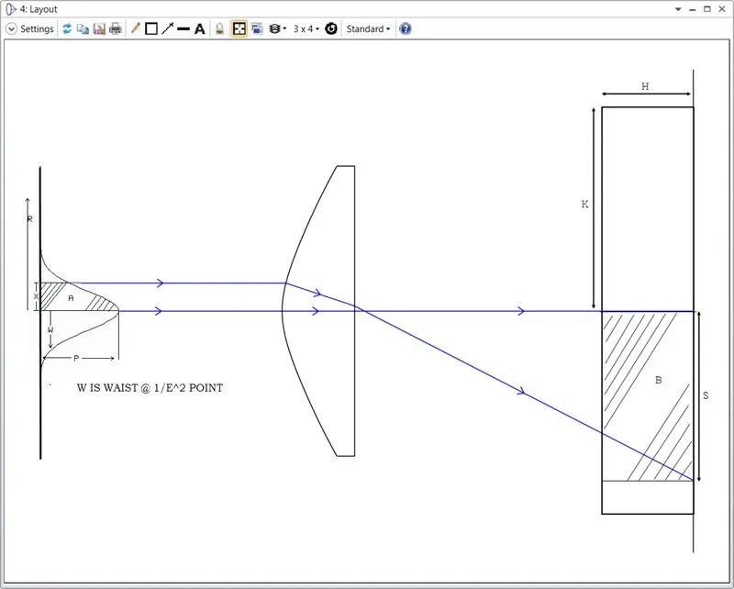Print the current layout
The width and height of the screenshot is (734, 589).
pos(116,28)
